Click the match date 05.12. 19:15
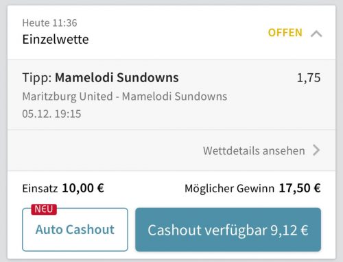The height and width of the screenshot is (262, 343). pyautogui.click(x=51, y=114)
